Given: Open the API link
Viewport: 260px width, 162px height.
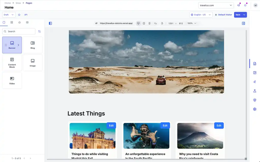Looking at the screenshot, I should [x=26, y=15].
